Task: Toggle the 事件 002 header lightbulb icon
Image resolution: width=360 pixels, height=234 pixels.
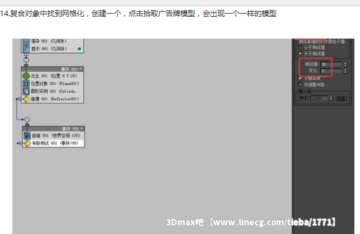Action: [x=82, y=129]
